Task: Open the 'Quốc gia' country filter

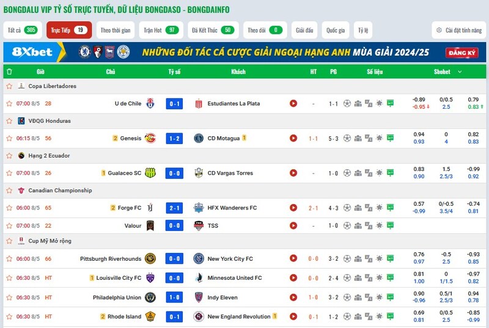Action: coord(335,30)
